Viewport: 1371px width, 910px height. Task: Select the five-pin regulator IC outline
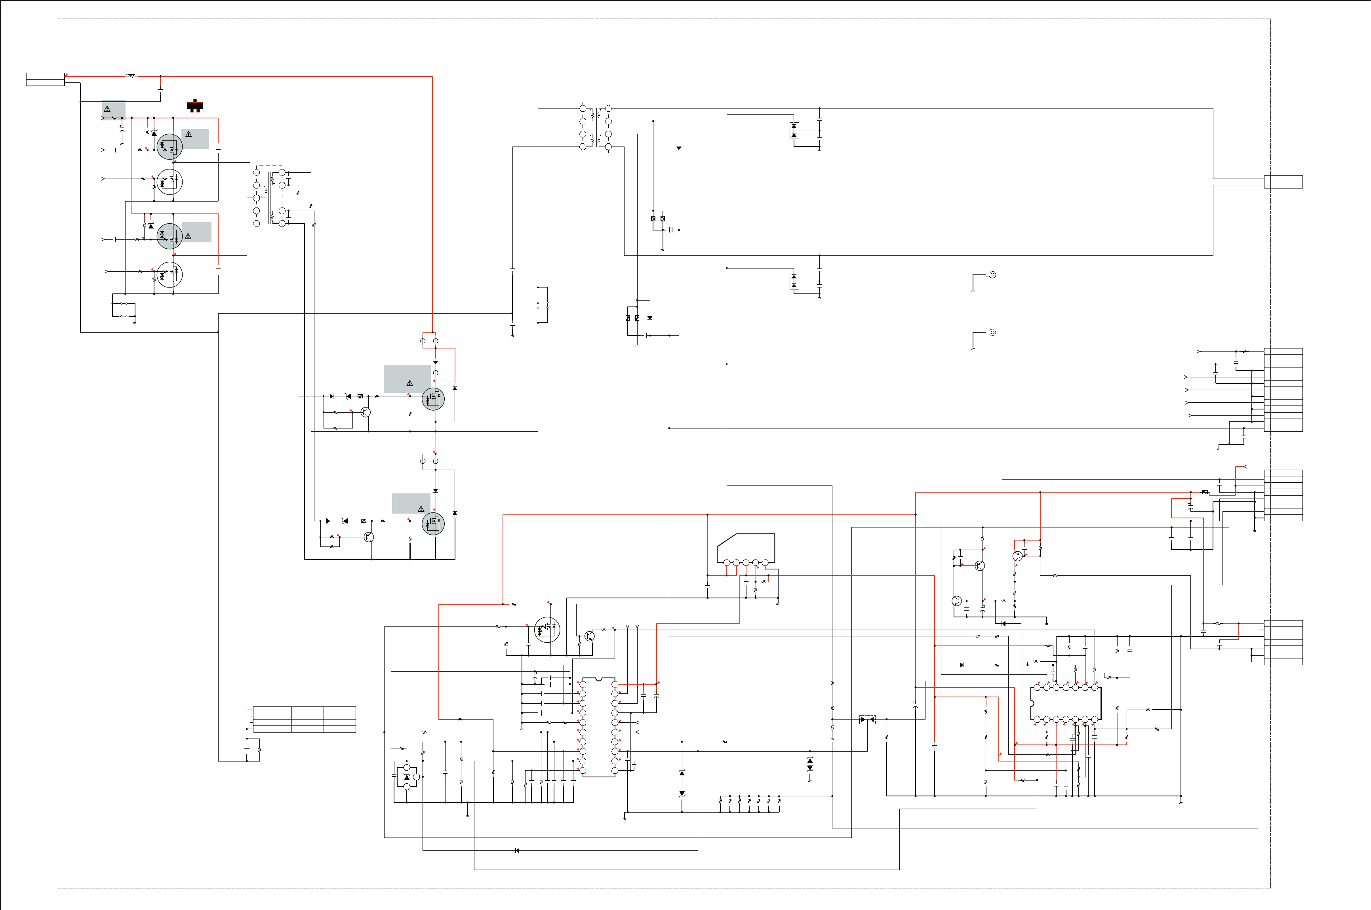point(746,548)
